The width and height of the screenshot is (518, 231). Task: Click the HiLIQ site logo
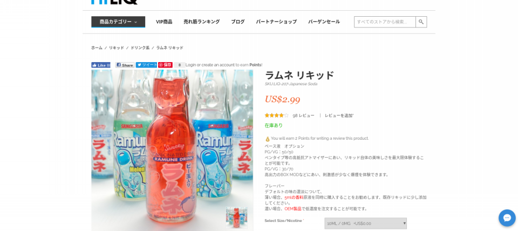(x=114, y=2)
